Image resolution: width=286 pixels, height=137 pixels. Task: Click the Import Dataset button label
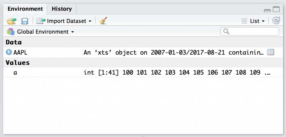point(66,21)
